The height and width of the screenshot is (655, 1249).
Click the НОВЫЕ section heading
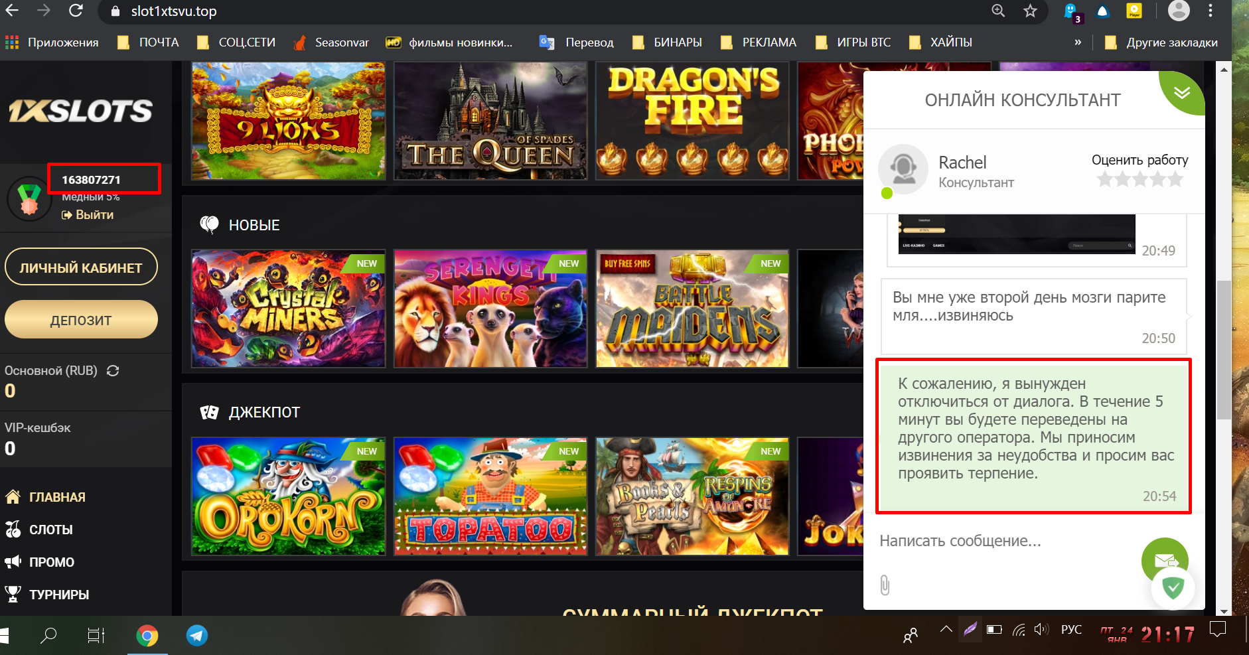click(x=254, y=226)
